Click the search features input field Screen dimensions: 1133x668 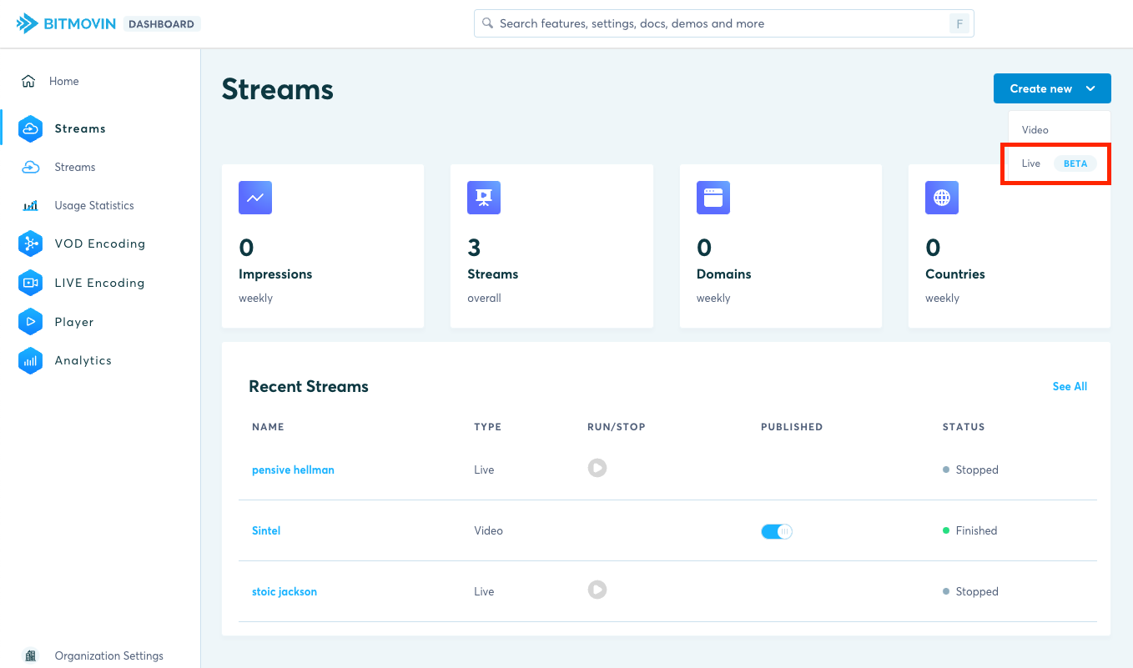click(x=723, y=23)
